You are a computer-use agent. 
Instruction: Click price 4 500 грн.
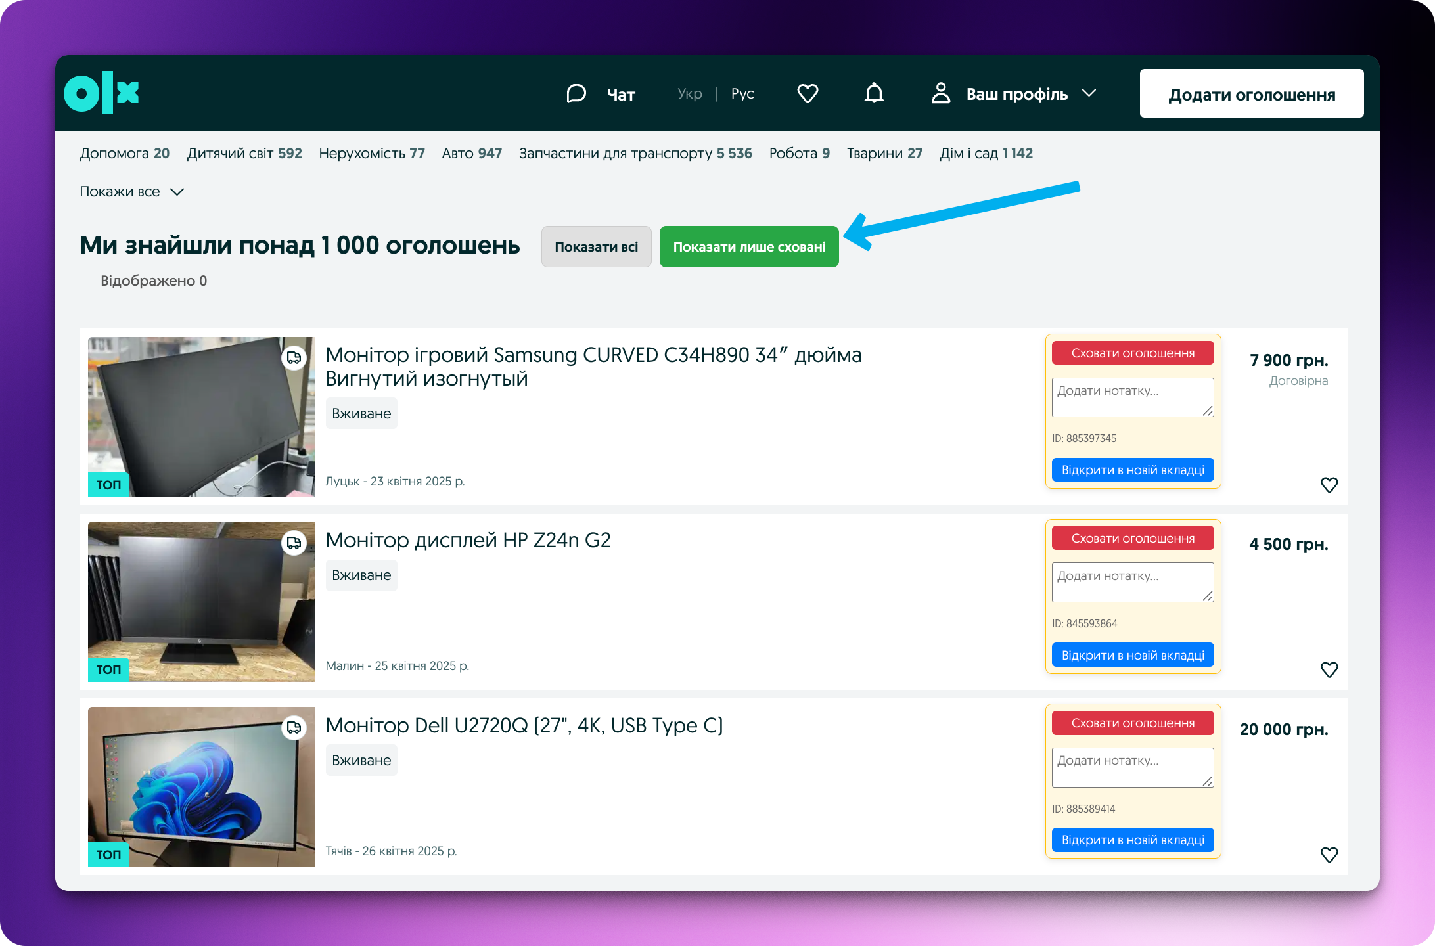point(1289,545)
